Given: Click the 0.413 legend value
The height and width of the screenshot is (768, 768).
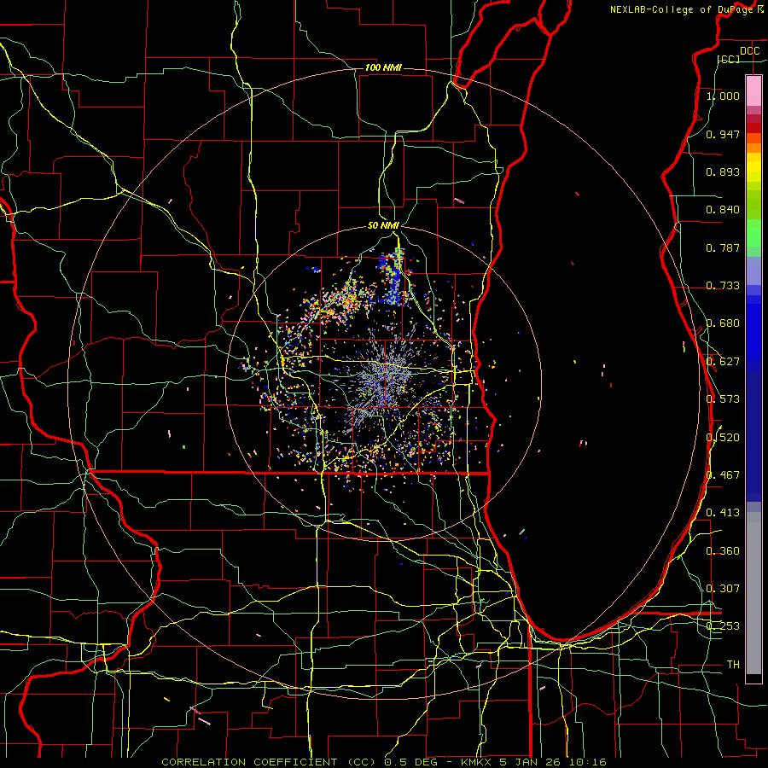Looking at the screenshot, I should pyautogui.click(x=723, y=513).
